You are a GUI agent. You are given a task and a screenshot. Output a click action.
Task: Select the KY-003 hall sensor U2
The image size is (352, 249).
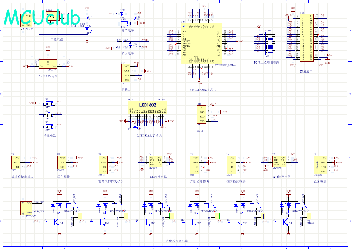pyautogui.click(x=62, y=162)
